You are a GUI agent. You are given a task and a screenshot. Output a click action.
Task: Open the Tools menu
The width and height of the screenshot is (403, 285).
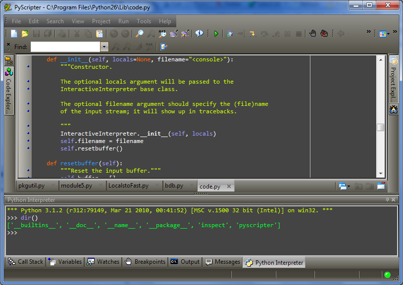coord(144,21)
